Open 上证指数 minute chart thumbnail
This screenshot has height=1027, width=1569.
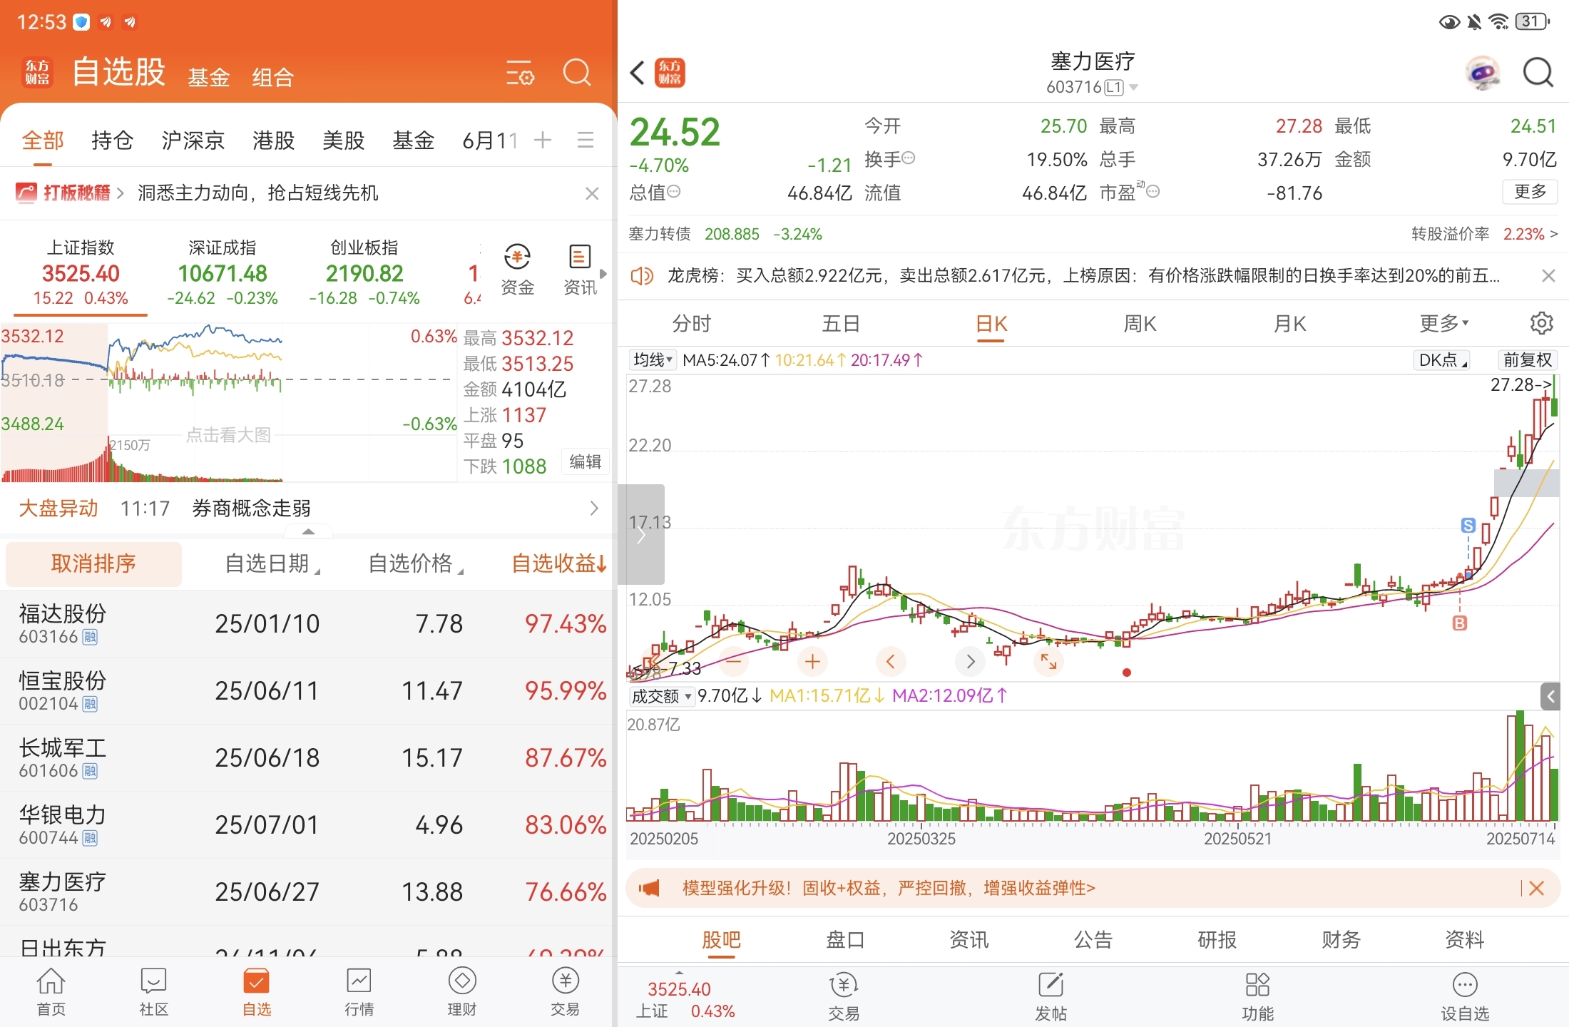click(x=228, y=403)
